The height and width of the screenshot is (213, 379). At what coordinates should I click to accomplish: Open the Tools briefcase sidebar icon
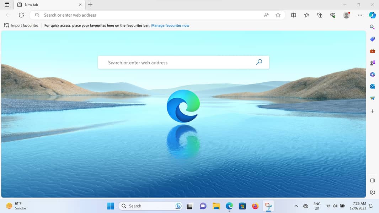[x=372, y=51]
